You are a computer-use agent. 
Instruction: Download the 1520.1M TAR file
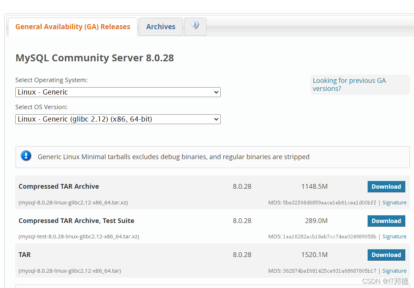coord(386,255)
